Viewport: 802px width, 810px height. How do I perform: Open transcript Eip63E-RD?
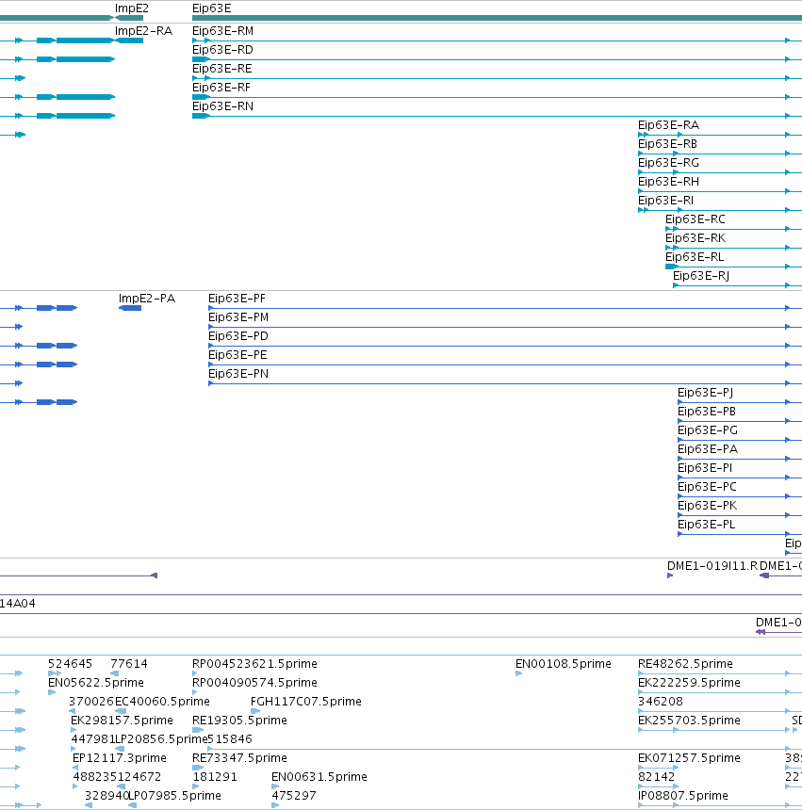(x=222, y=50)
